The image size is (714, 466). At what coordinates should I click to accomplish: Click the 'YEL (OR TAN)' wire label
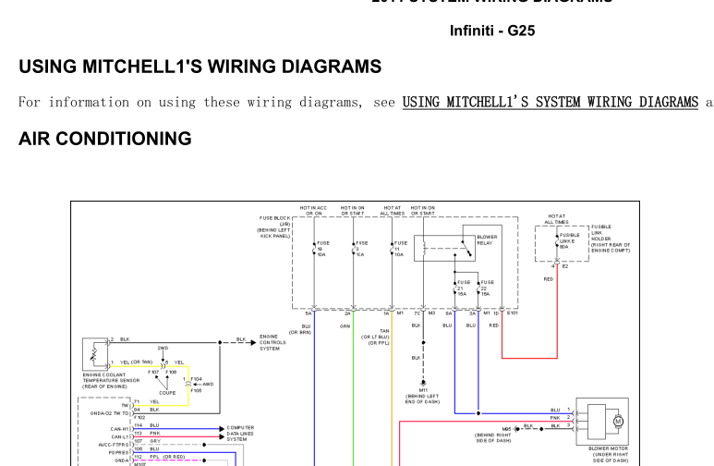[x=136, y=362]
